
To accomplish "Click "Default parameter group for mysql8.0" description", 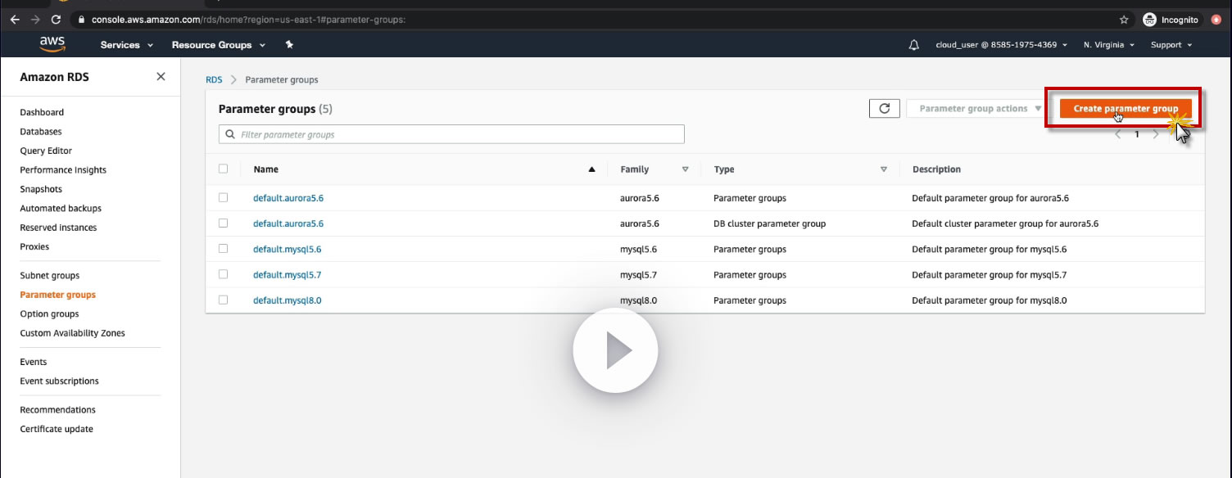I will (x=990, y=300).
